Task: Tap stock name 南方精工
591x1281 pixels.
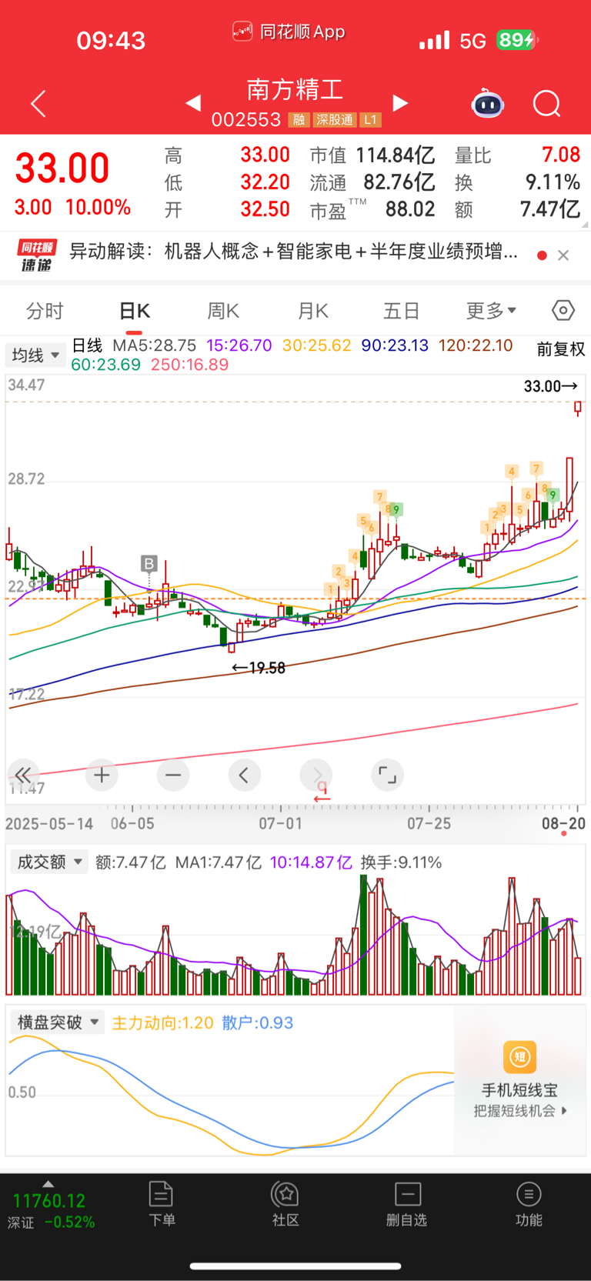Action: coord(295,89)
